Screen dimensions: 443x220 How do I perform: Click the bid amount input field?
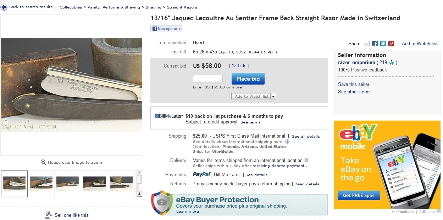pyautogui.click(x=207, y=79)
